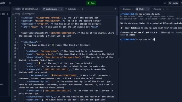
Task: Click the "openTicketChannelId" key
Action: point(34,33)
